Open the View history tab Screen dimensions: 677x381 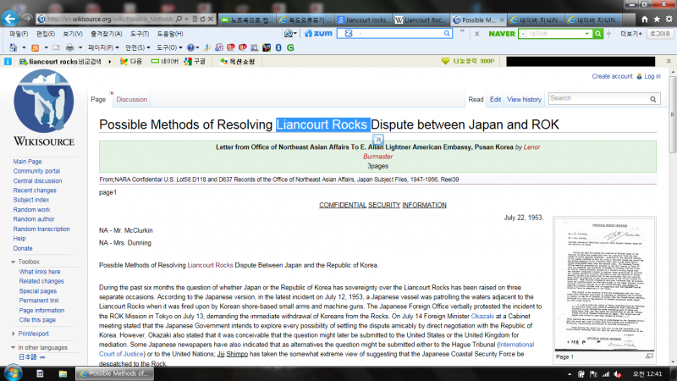[x=524, y=100]
